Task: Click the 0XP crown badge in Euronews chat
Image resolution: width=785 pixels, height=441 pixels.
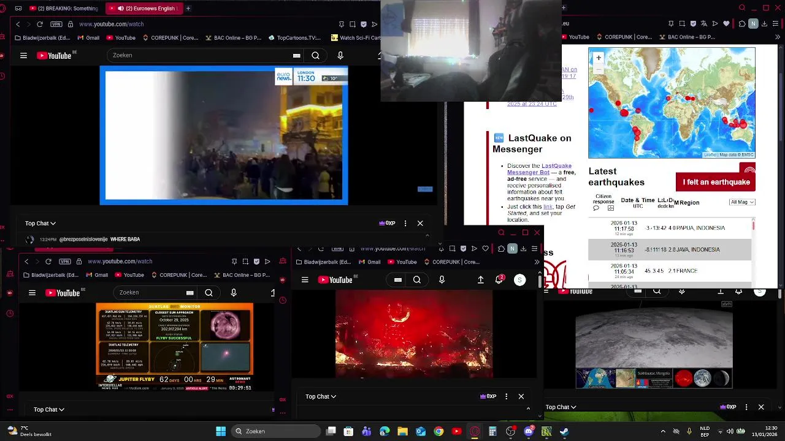Action: tap(387, 224)
